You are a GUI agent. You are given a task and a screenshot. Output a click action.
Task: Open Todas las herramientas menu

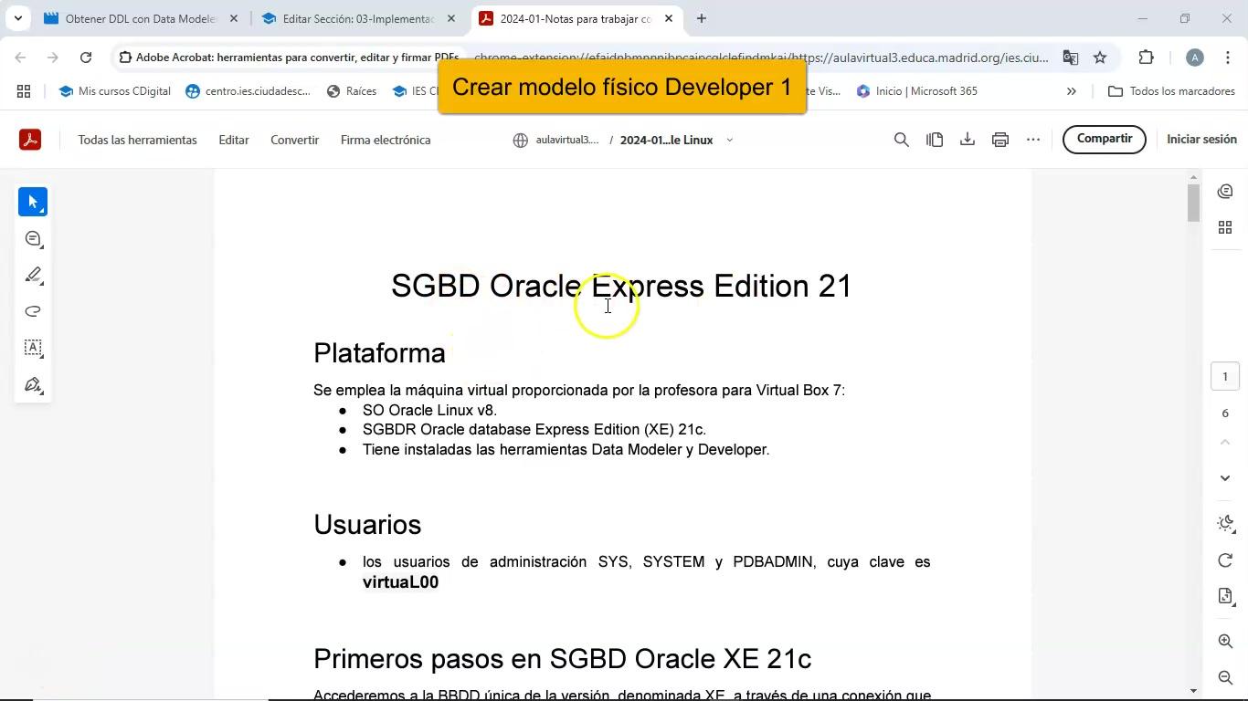click(x=138, y=140)
